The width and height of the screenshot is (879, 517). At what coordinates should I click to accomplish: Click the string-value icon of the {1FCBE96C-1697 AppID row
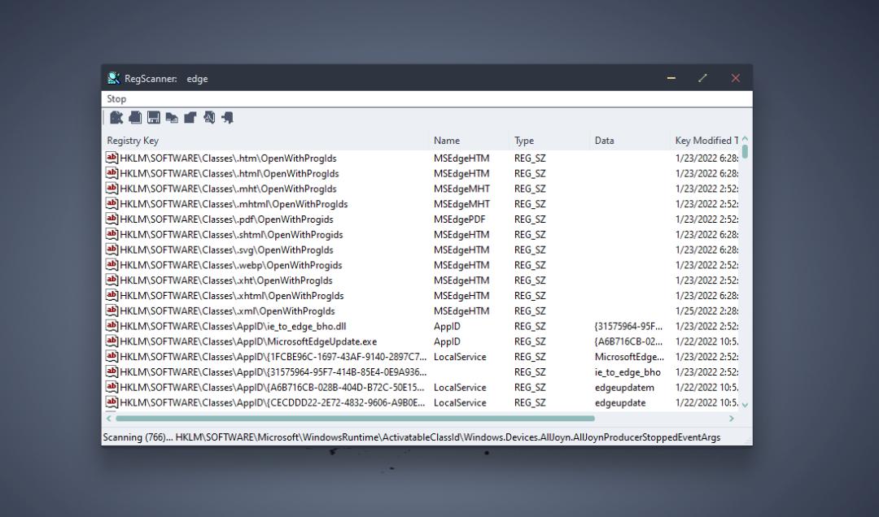coord(112,356)
